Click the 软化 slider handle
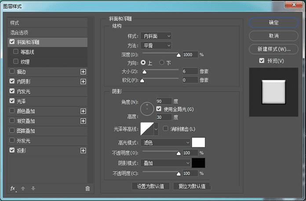306x201 pixels. click(x=142, y=81)
